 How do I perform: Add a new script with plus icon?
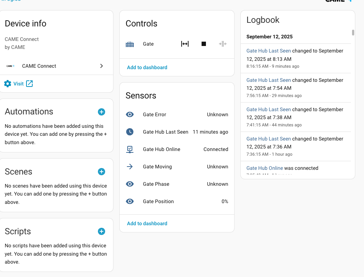[102, 231]
